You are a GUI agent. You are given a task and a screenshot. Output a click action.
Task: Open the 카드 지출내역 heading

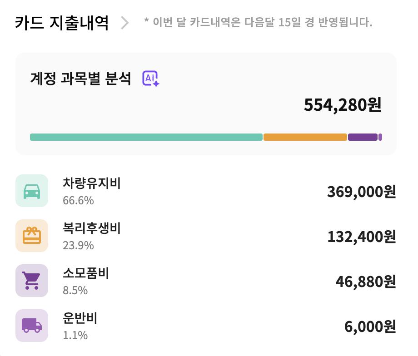pos(62,22)
